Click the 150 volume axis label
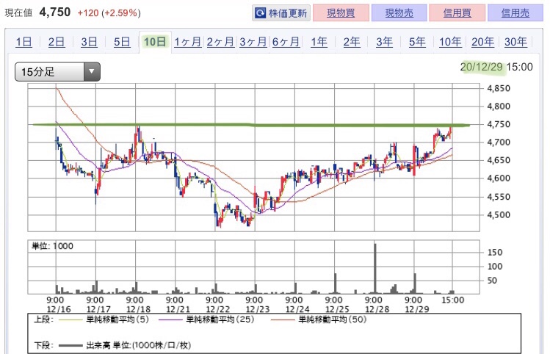Image resolution: width=550 pixels, height=354 pixels. 495,252
